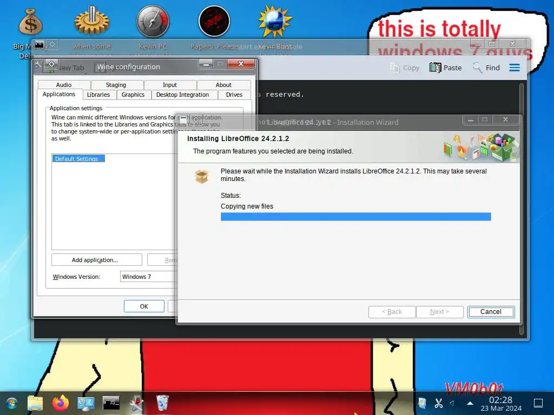Viewport: 554px width, 415px height.
Task: Click the disabled Back button in installer
Action: click(392, 312)
